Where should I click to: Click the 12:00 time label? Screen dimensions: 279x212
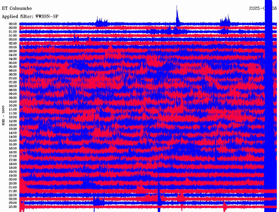(x=13, y=117)
